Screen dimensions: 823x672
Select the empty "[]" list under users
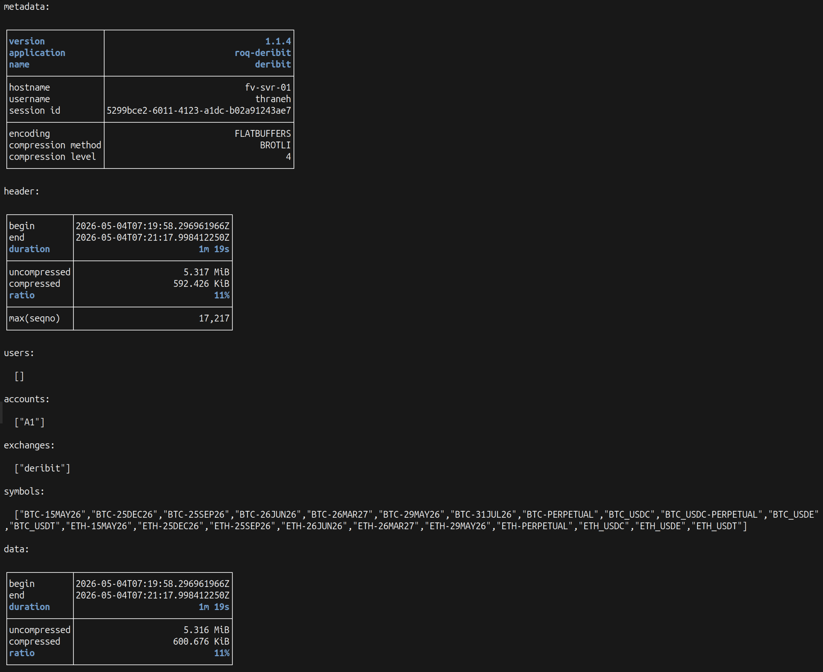(x=19, y=376)
